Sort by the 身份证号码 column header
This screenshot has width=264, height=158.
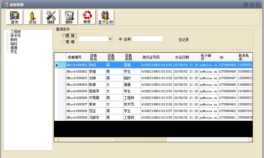pyautogui.click(x=157, y=57)
